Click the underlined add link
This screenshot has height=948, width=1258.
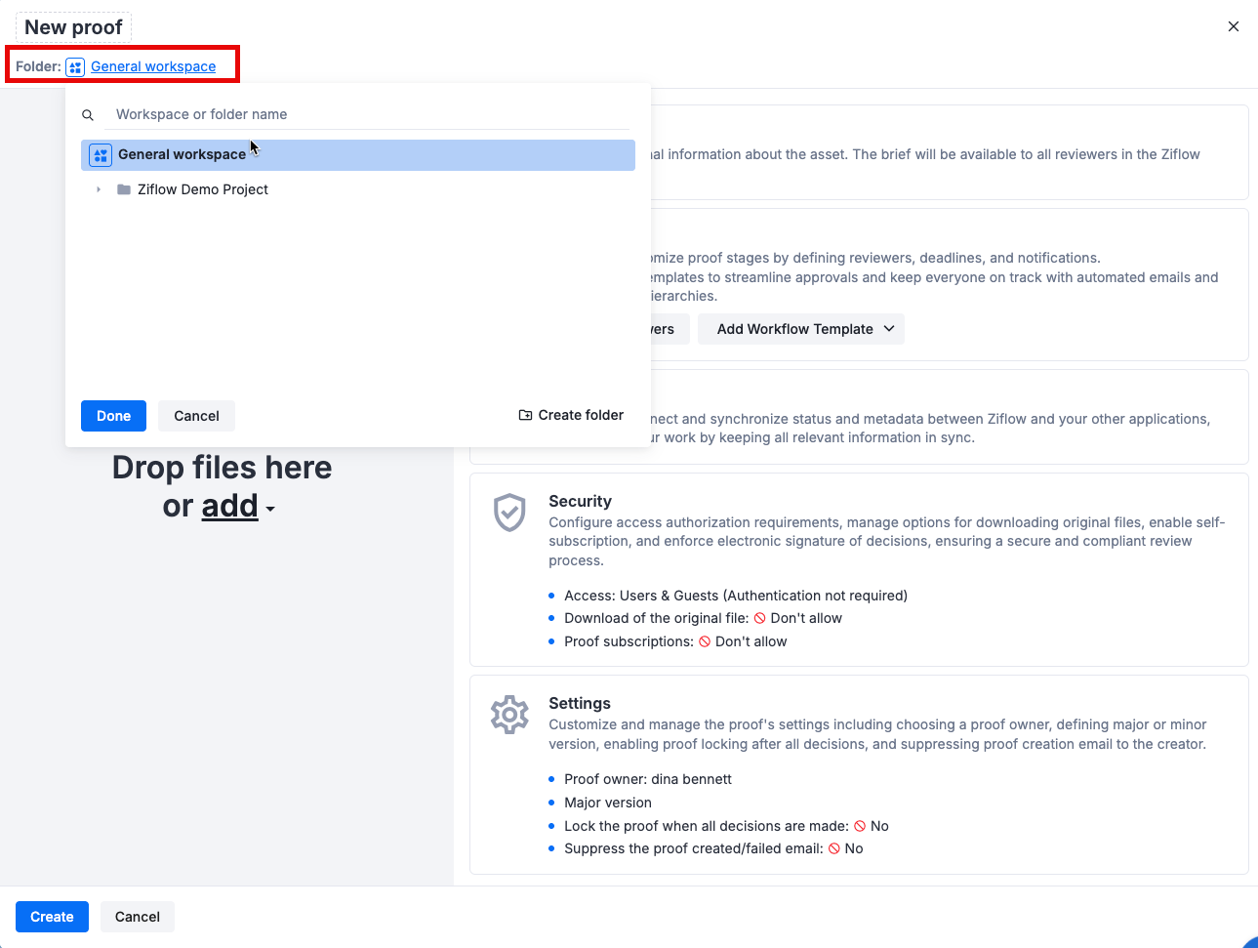[x=230, y=506]
